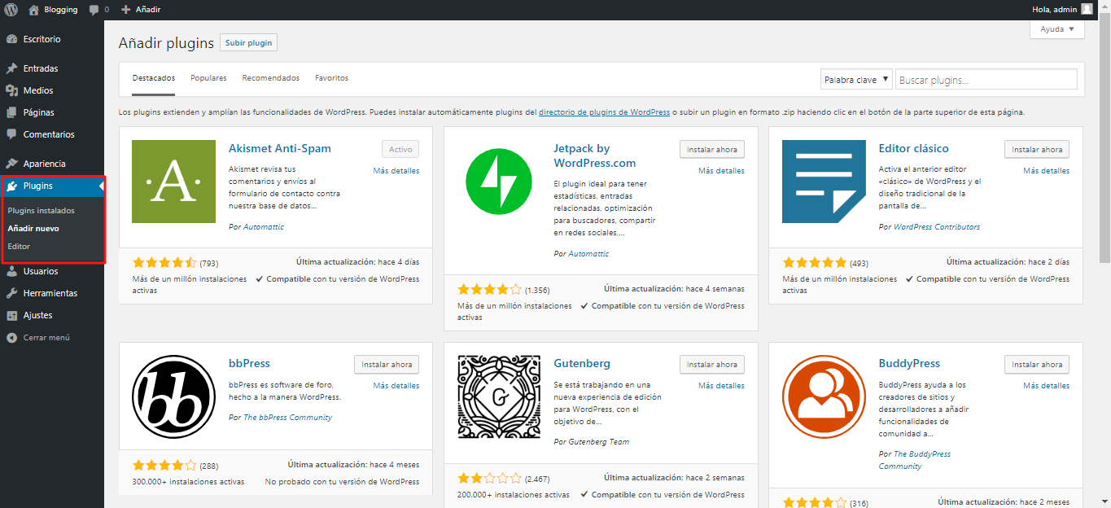This screenshot has width=1111, height=508.
Task: Open Gutenberg Team author link
Action: 599,442
